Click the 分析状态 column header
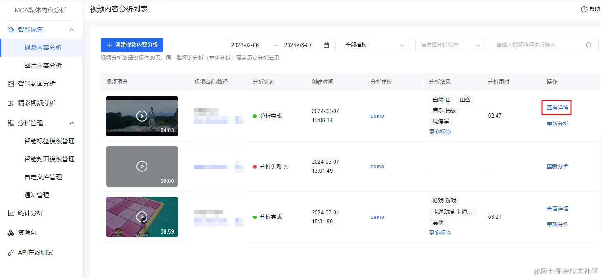Screen dimensions: 601x278 264,82
